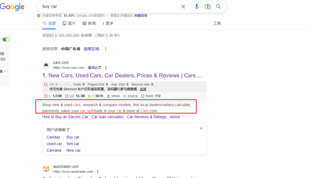This screenshot has height=178, width=310.
Task: Click the Bing index icon beside I: 867K
Action: pos(89,96)
